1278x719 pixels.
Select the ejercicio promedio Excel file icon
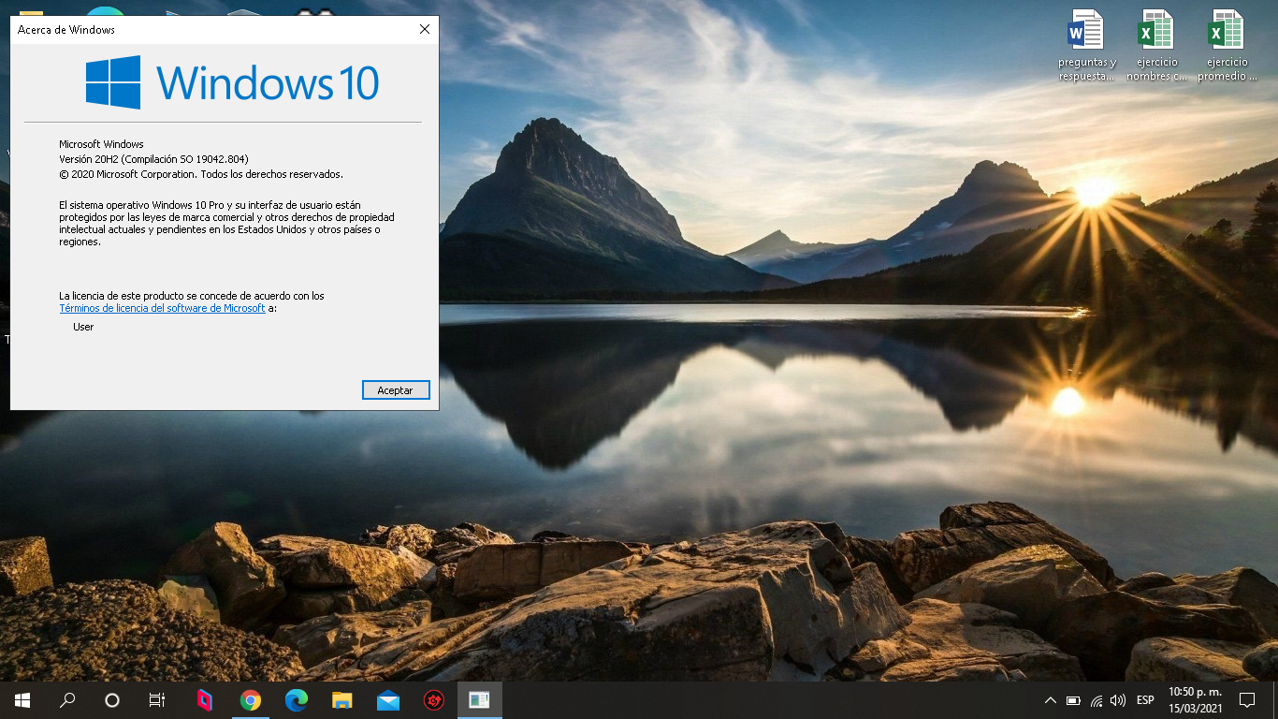click(x=1227, y=45)
